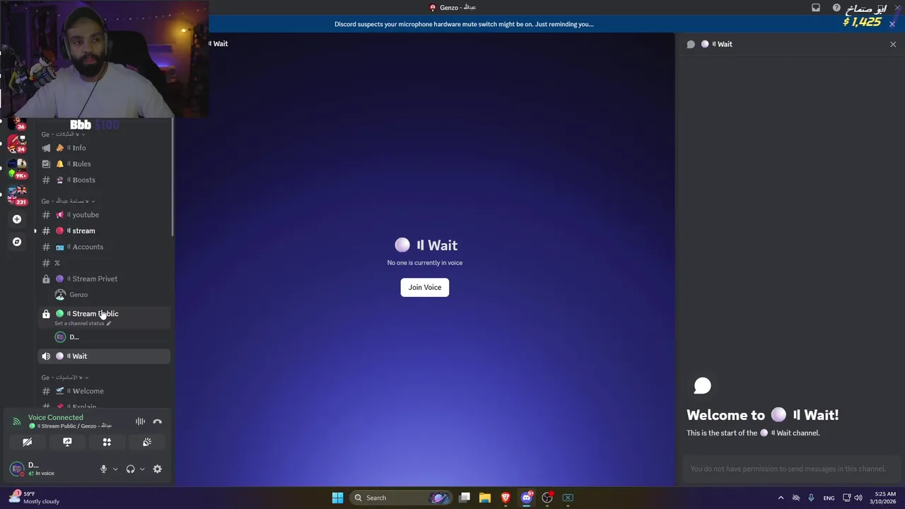Open the X channel
This screenshot has width=905, height=509.
104,263
